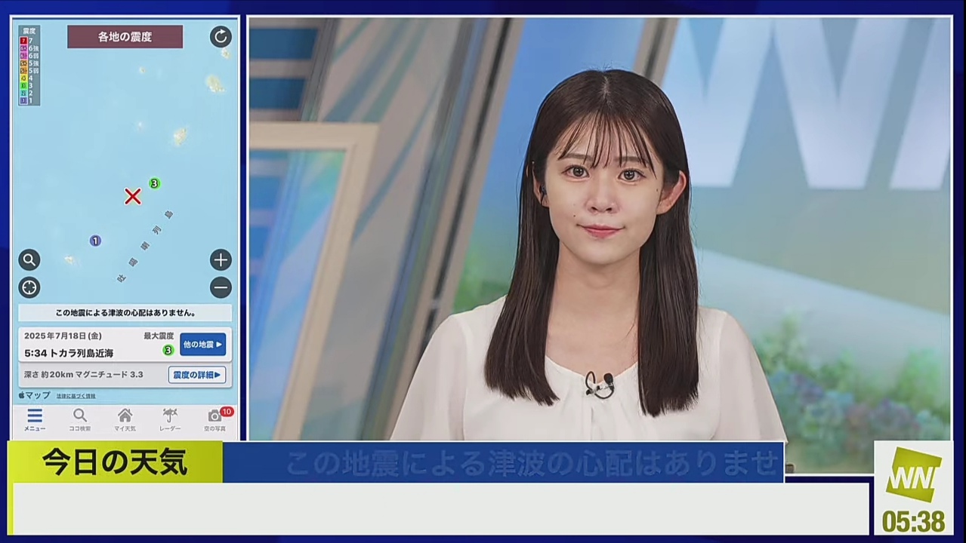Tap the refresh icon on the map
Image resolution: width=966 pixels, height=543 pixels.
[x=221, y=37]
